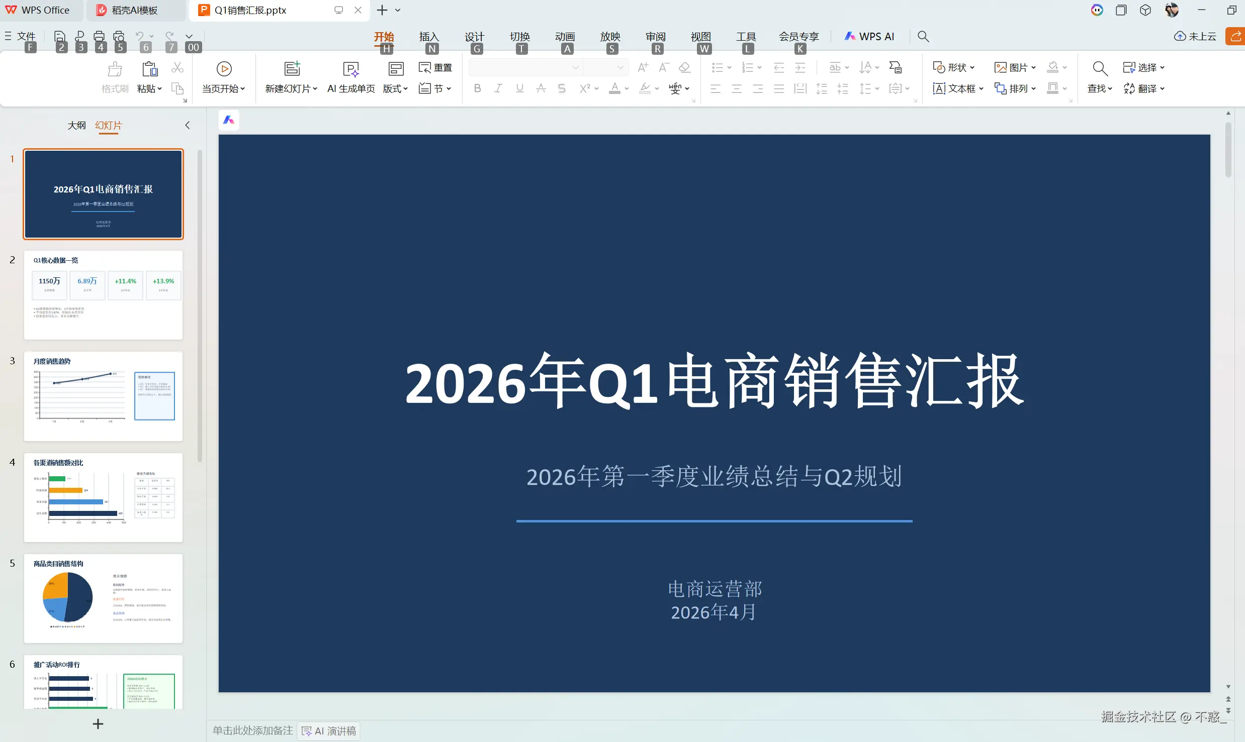Click the WPS AI floating icon above slide
This screenshot has height=742, width=1245.
click(x=229, y=120)
